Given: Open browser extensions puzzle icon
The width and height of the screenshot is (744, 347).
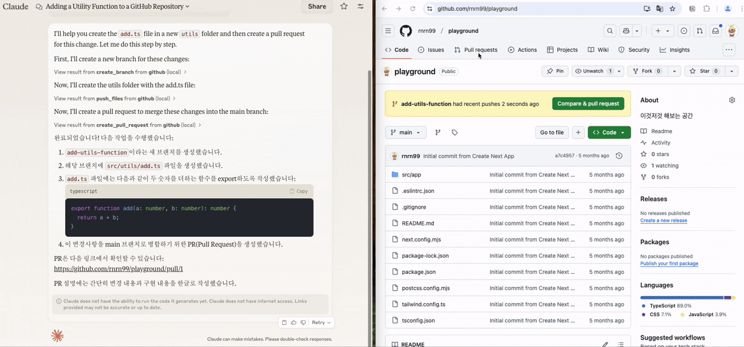Looking at the screenshot, I should click(x=706, y=9).
